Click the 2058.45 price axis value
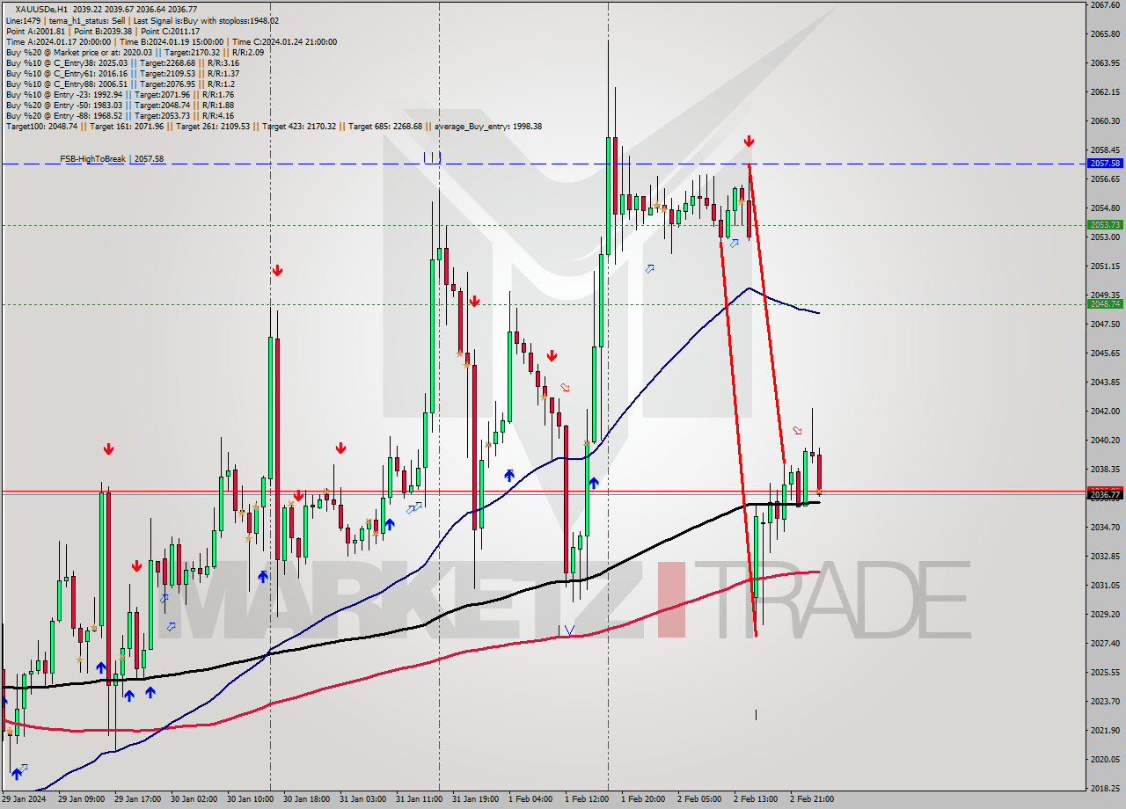Screen dimensions: 1126x809 1104,150
